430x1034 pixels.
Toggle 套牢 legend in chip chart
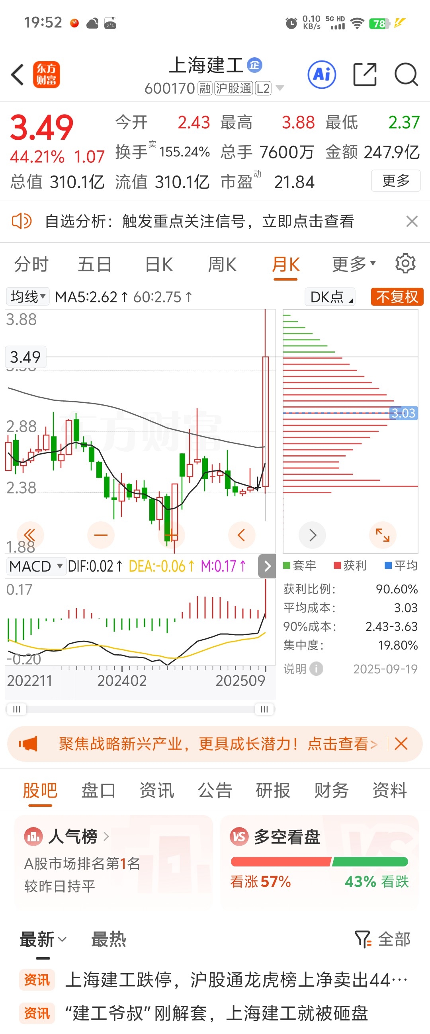pyautogui.click(x=299, y=566)
